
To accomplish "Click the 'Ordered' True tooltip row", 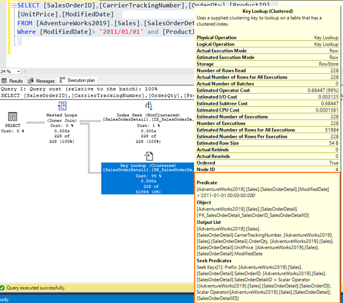I will pos(267,163).
